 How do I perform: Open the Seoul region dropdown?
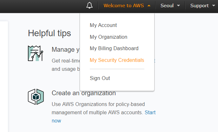(x=170, y=6)
